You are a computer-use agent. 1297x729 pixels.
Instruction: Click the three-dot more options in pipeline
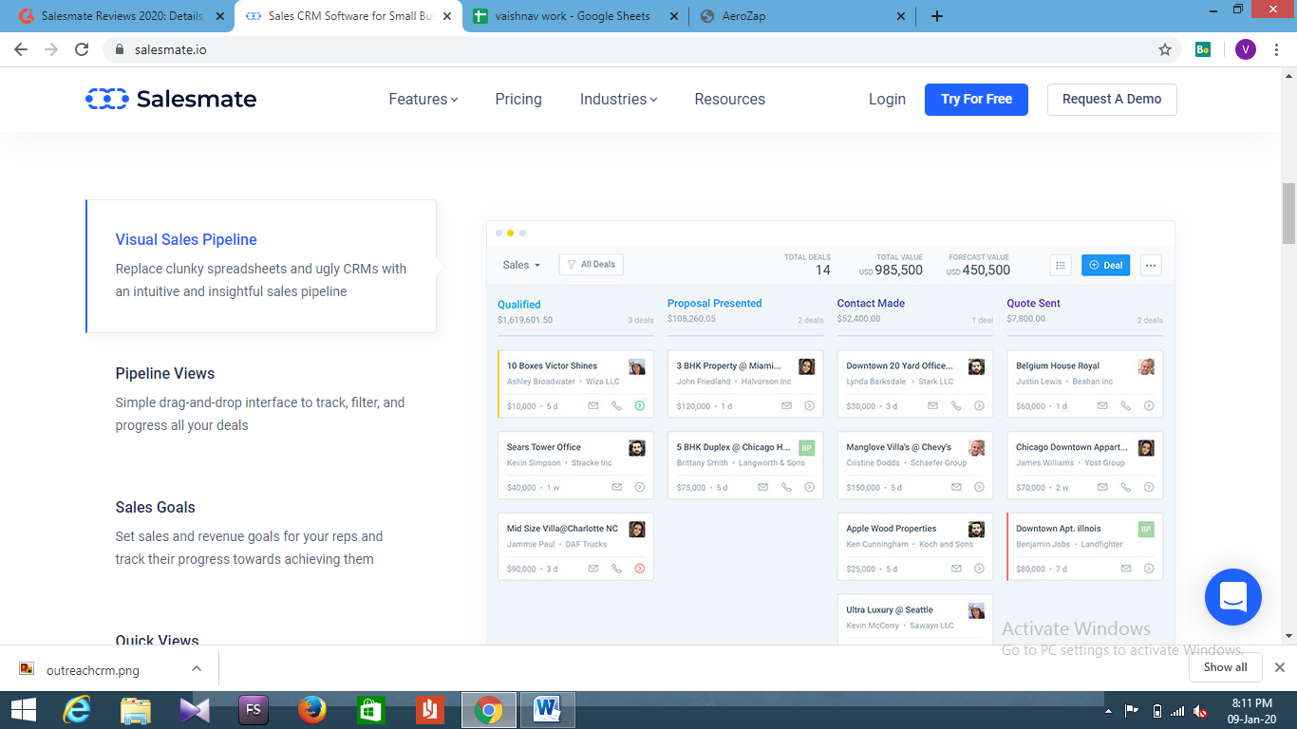[x=1151, y=265]
